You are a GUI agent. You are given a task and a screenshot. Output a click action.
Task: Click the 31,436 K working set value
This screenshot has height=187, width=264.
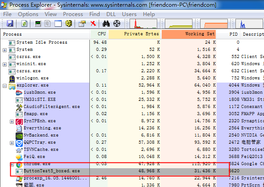[205, 171]
